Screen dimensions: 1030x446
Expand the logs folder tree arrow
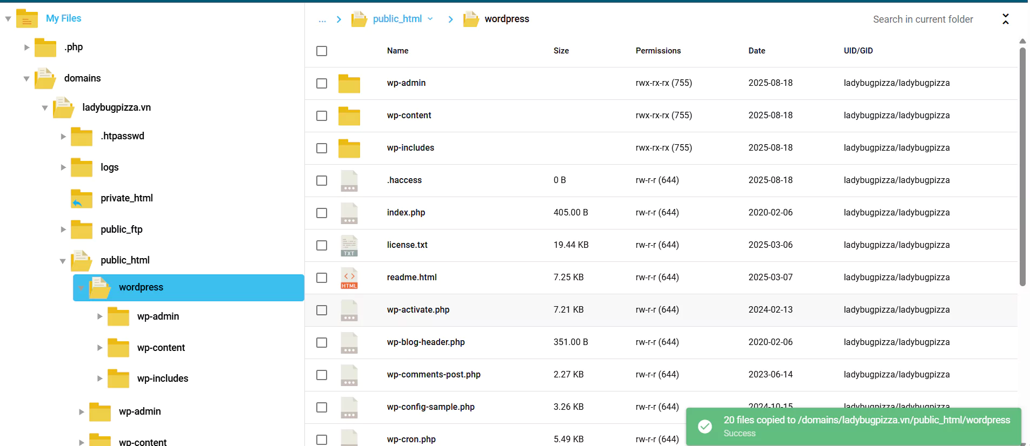point(63,167)
